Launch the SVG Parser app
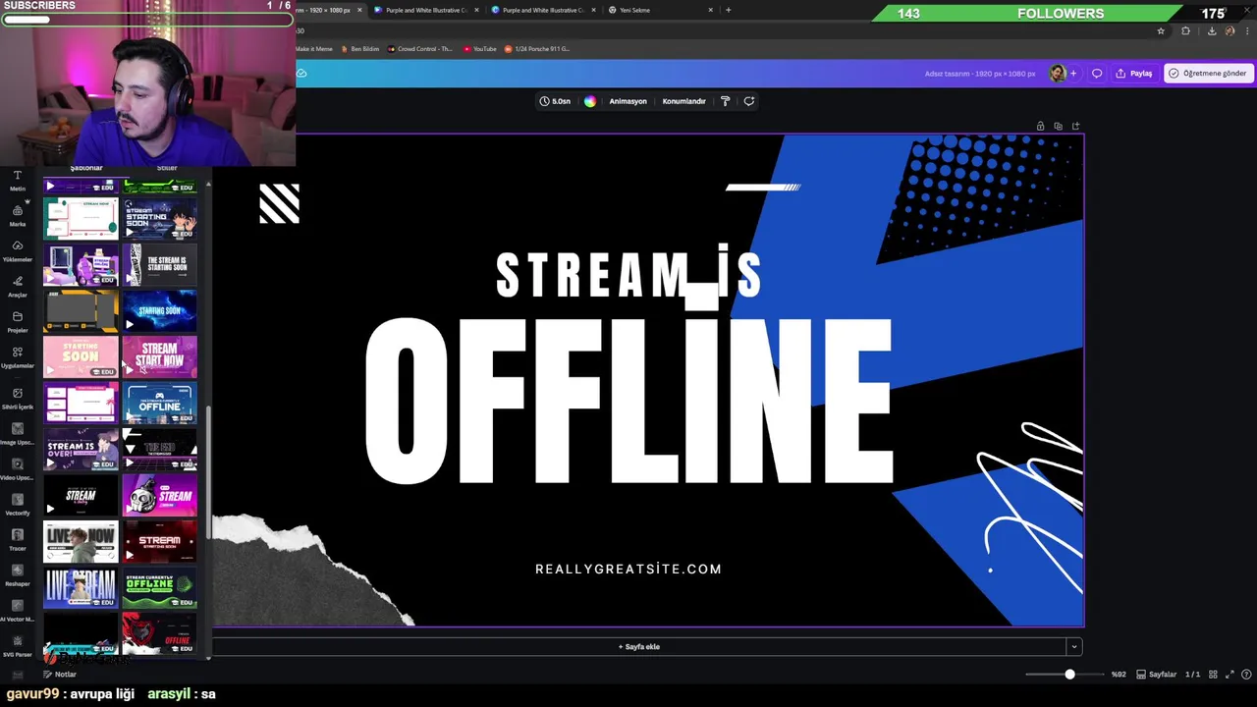Screen dimensions: 1257x707 [x=18, y=646]
